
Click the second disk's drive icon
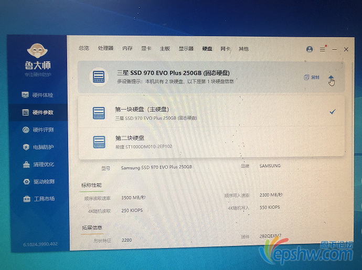pos(99,142)
